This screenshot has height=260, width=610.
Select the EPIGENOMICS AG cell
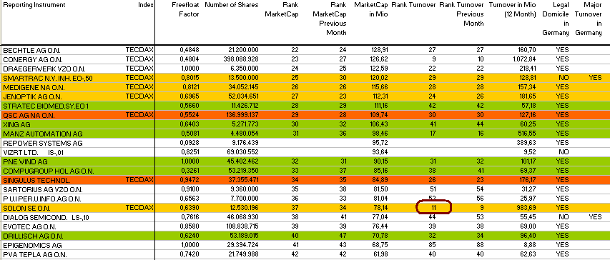(32, 246)
